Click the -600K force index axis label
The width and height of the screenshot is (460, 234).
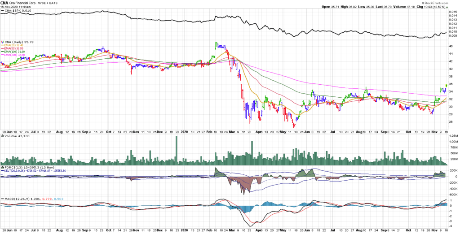pos(454,195)
